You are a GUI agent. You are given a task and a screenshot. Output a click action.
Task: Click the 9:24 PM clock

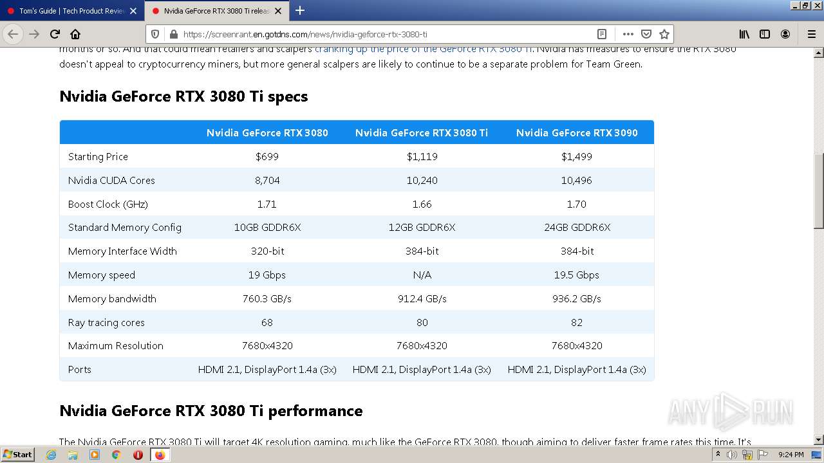point(791,455)
